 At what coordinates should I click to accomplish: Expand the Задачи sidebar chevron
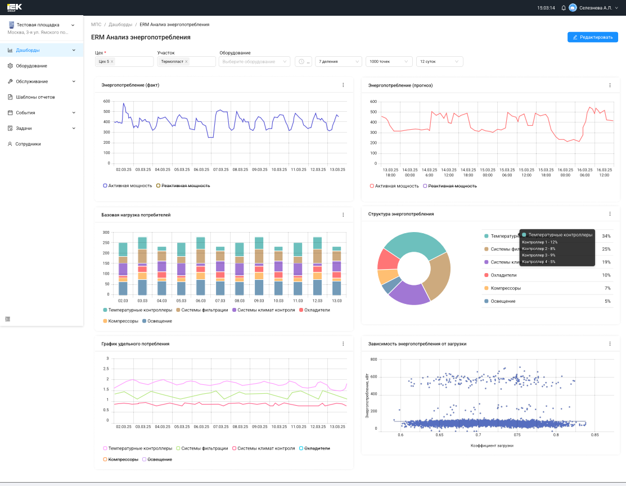pos(74,128)
